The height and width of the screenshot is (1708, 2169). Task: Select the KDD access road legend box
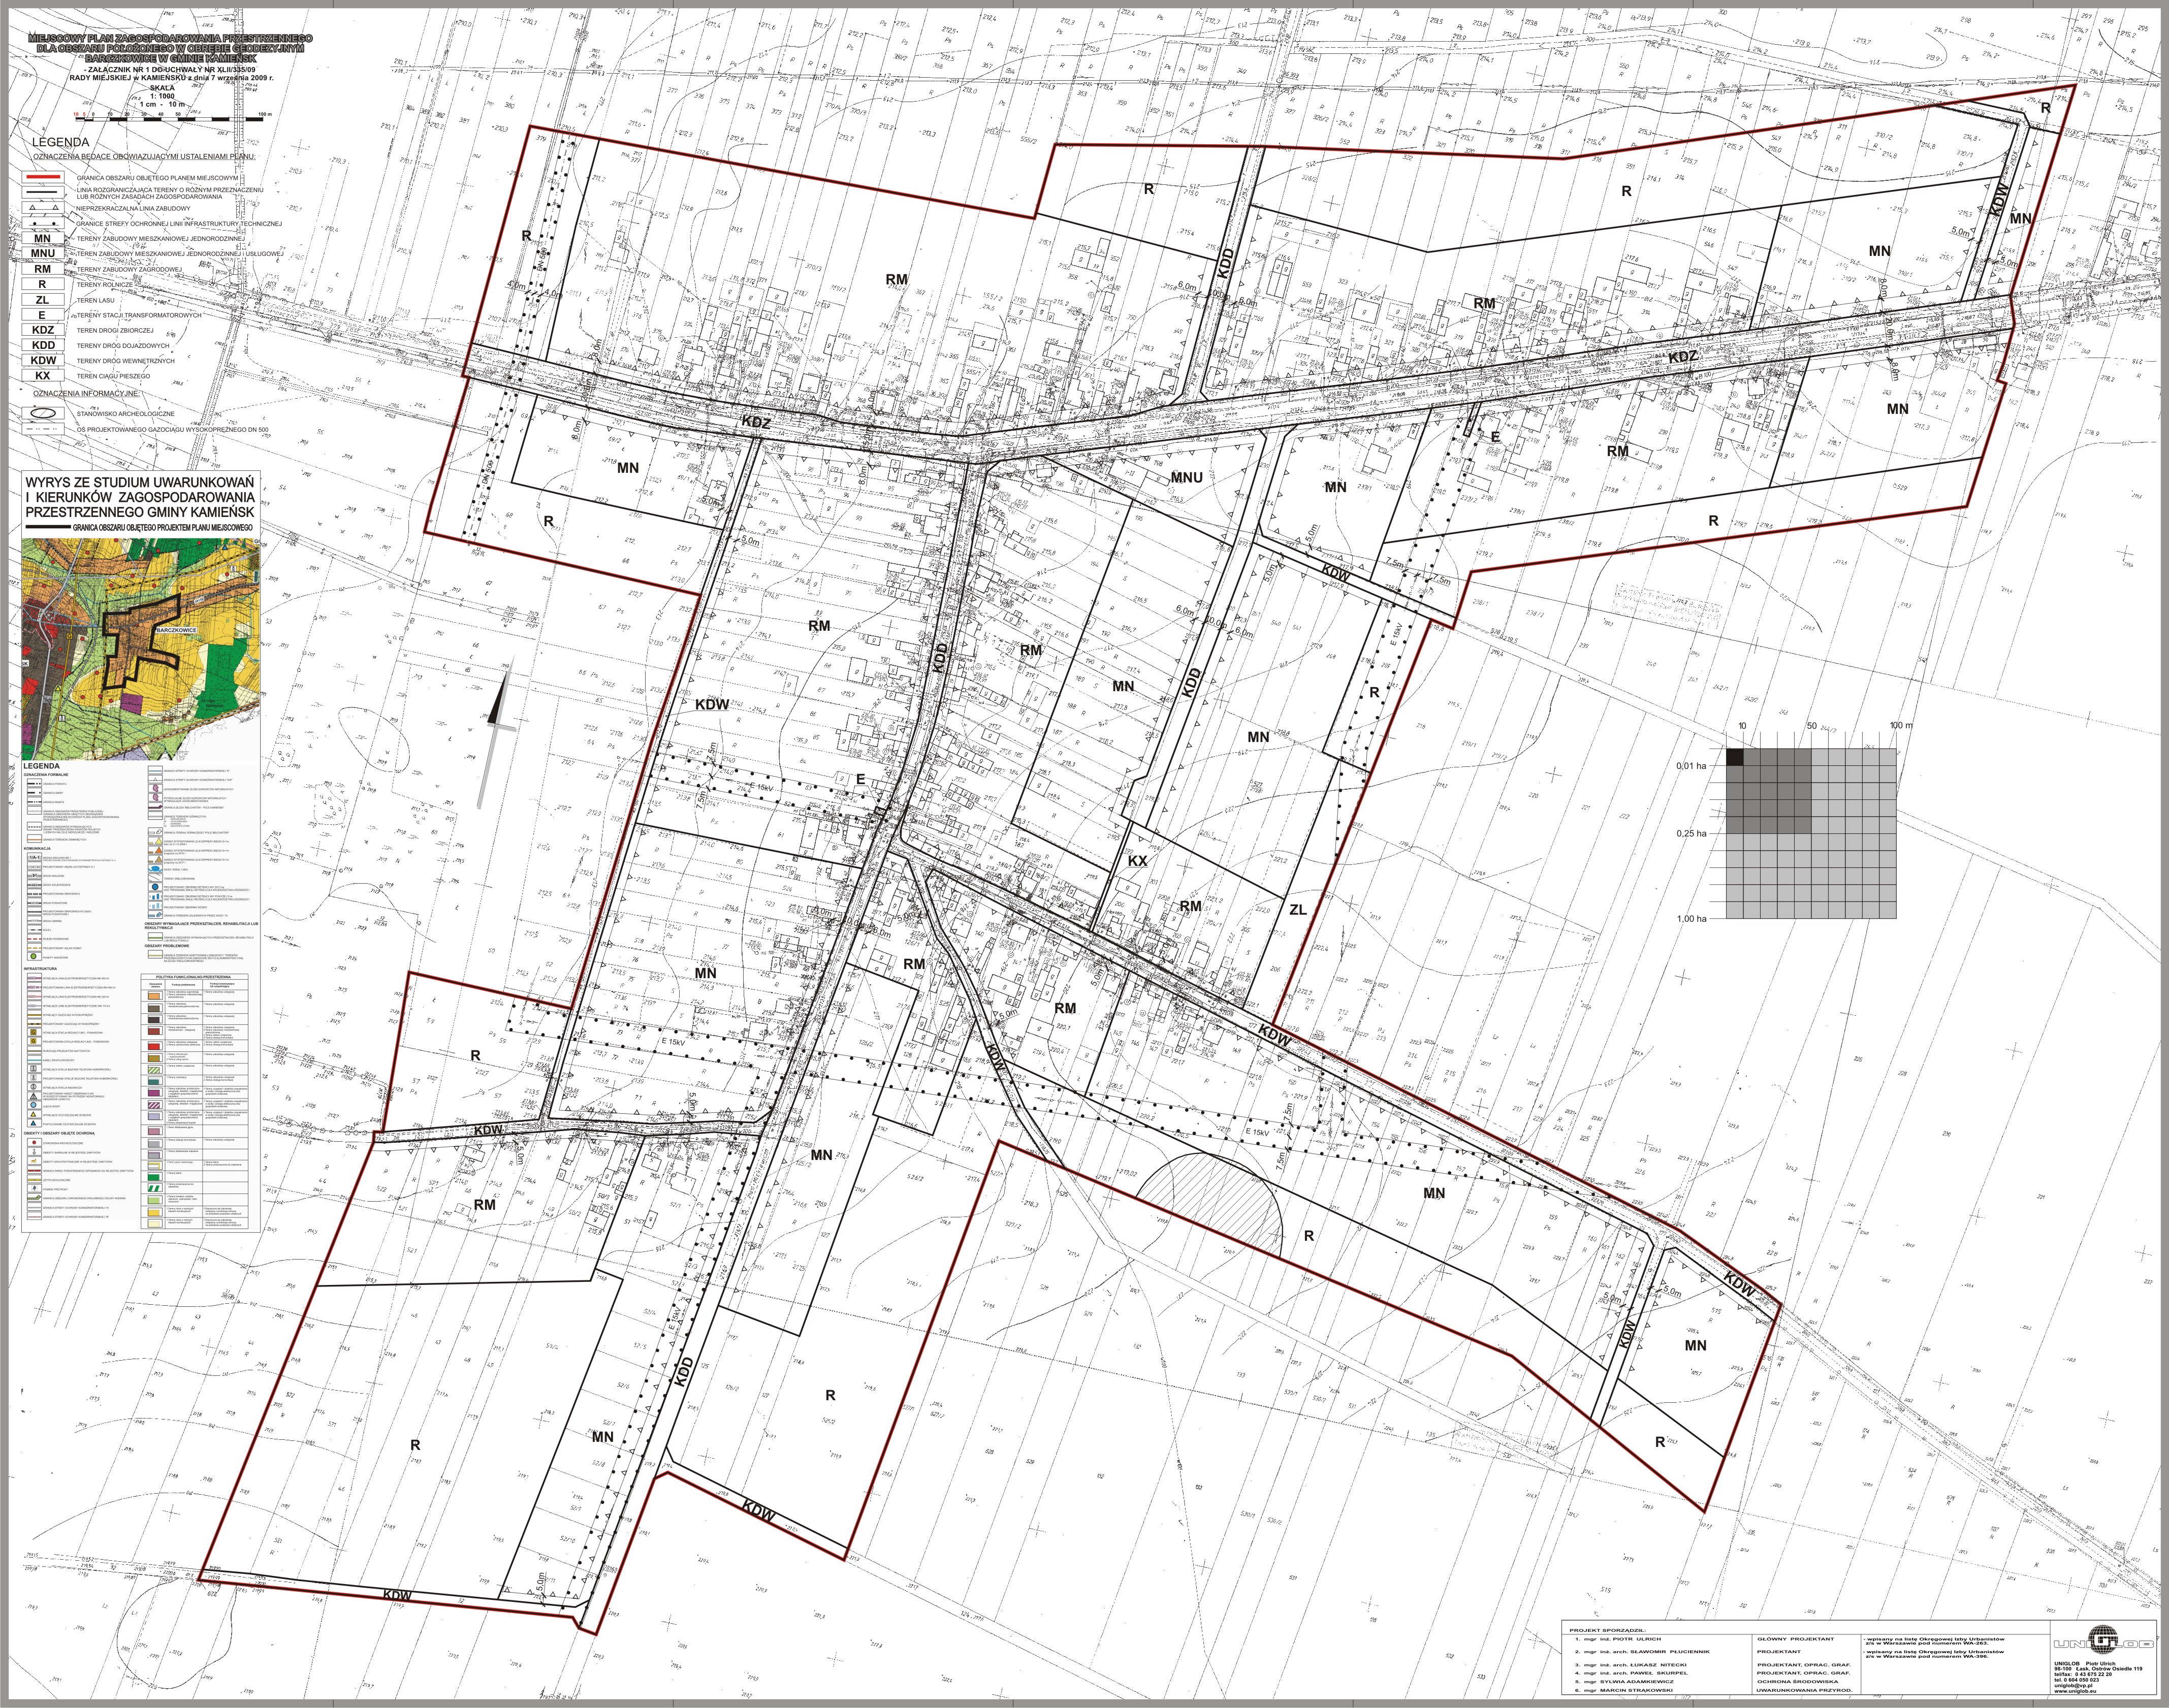[x=43, y=345]
